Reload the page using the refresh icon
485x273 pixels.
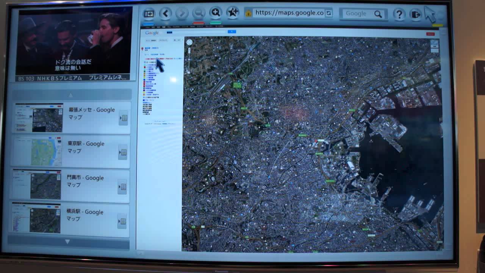pyautogui.click(x=329, y=13)
